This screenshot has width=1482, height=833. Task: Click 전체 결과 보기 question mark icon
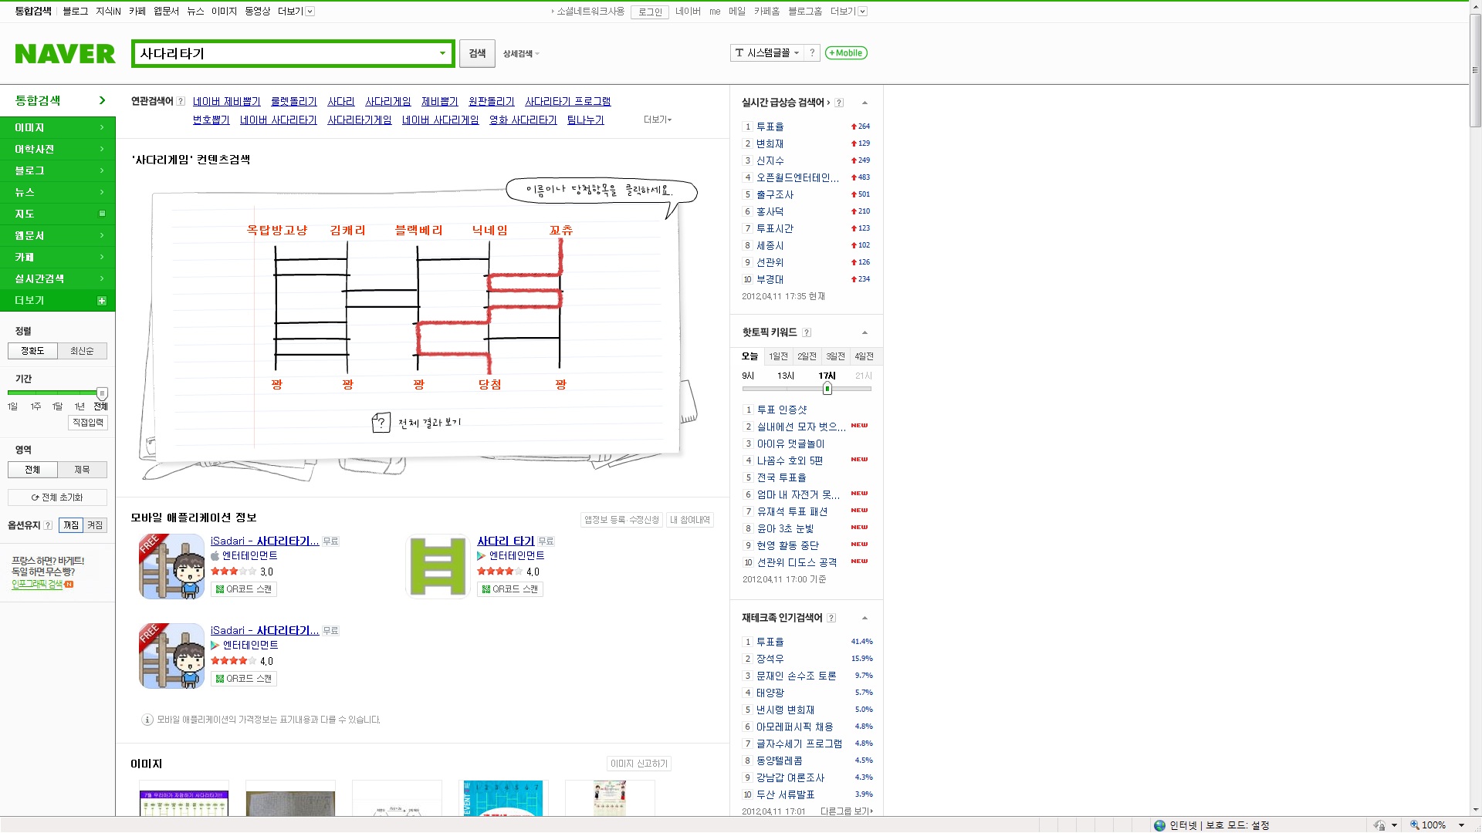pos(381,422)
